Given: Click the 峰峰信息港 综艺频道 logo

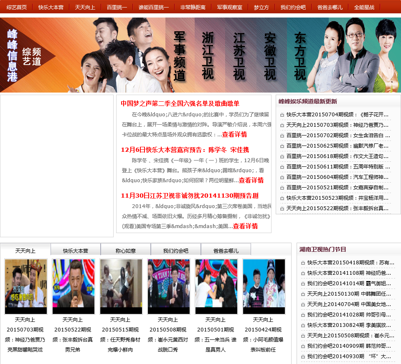Looking at the screenshot, I should (x=25, y=55).
